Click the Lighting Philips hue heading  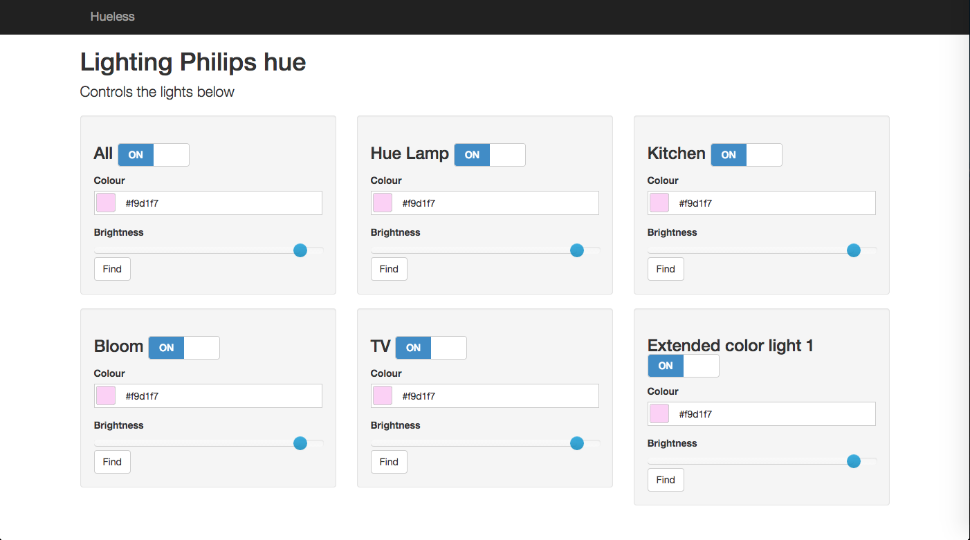pos(193,62)
